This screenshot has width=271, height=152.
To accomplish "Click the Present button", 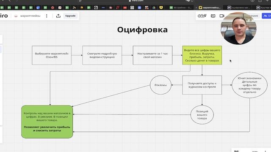I will coord(253,16).
